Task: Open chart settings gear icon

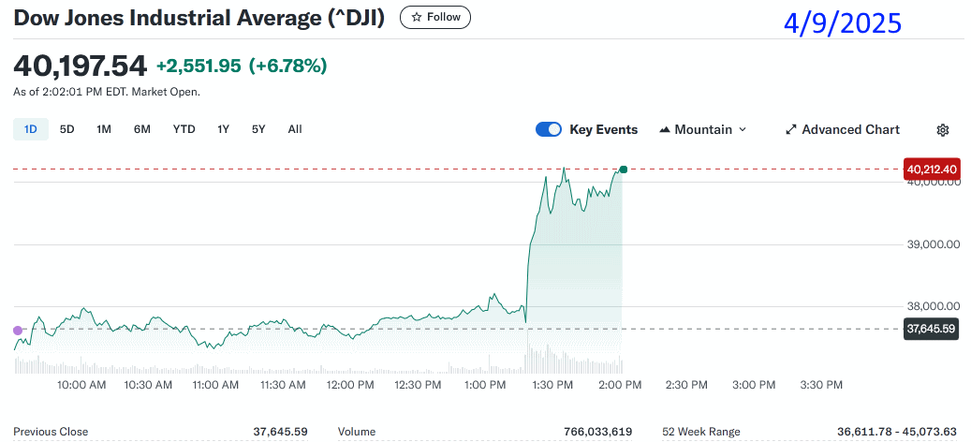Action: pos(943,130)
